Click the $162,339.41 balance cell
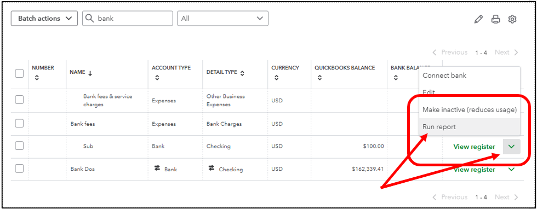Image resolution: width=537 pixels, height=209 pixels. [368, 169]
